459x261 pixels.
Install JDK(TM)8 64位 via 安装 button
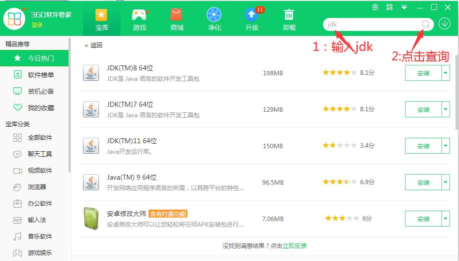[x=423, y=73]
